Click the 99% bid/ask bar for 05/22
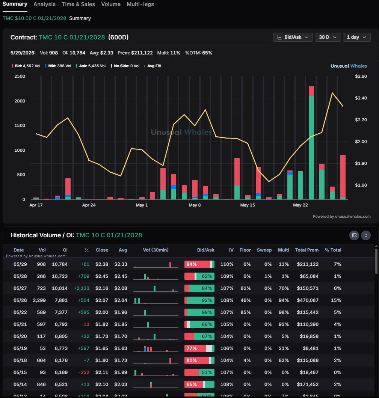 pyautogui.click(x=199, y=312)
